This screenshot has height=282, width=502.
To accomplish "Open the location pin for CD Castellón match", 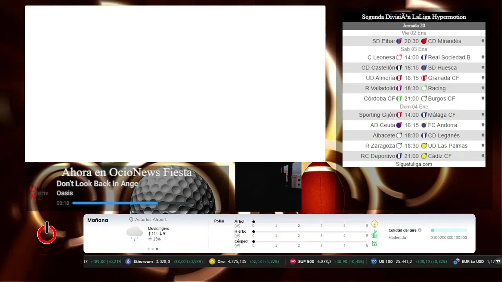I will coord(483,68).
